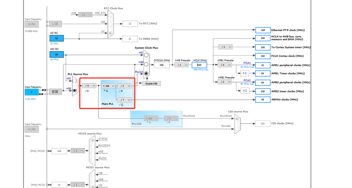
Task: Select the LSI radio in RTC Clock Mux
Action: pos(110,33)
